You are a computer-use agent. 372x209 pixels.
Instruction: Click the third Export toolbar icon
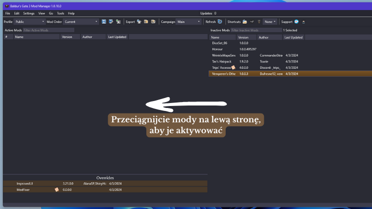coord(153,22)
